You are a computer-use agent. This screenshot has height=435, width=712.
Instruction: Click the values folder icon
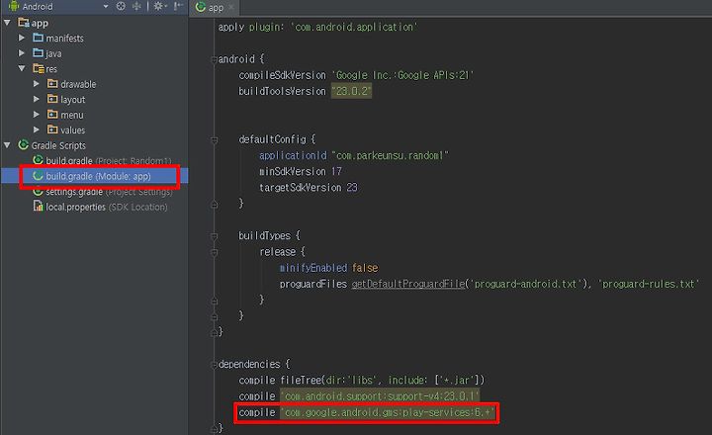pyautogui.click(x=52, y=130)
